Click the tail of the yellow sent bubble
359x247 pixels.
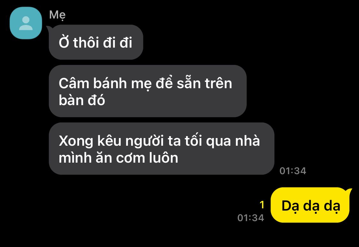(349, 192)
